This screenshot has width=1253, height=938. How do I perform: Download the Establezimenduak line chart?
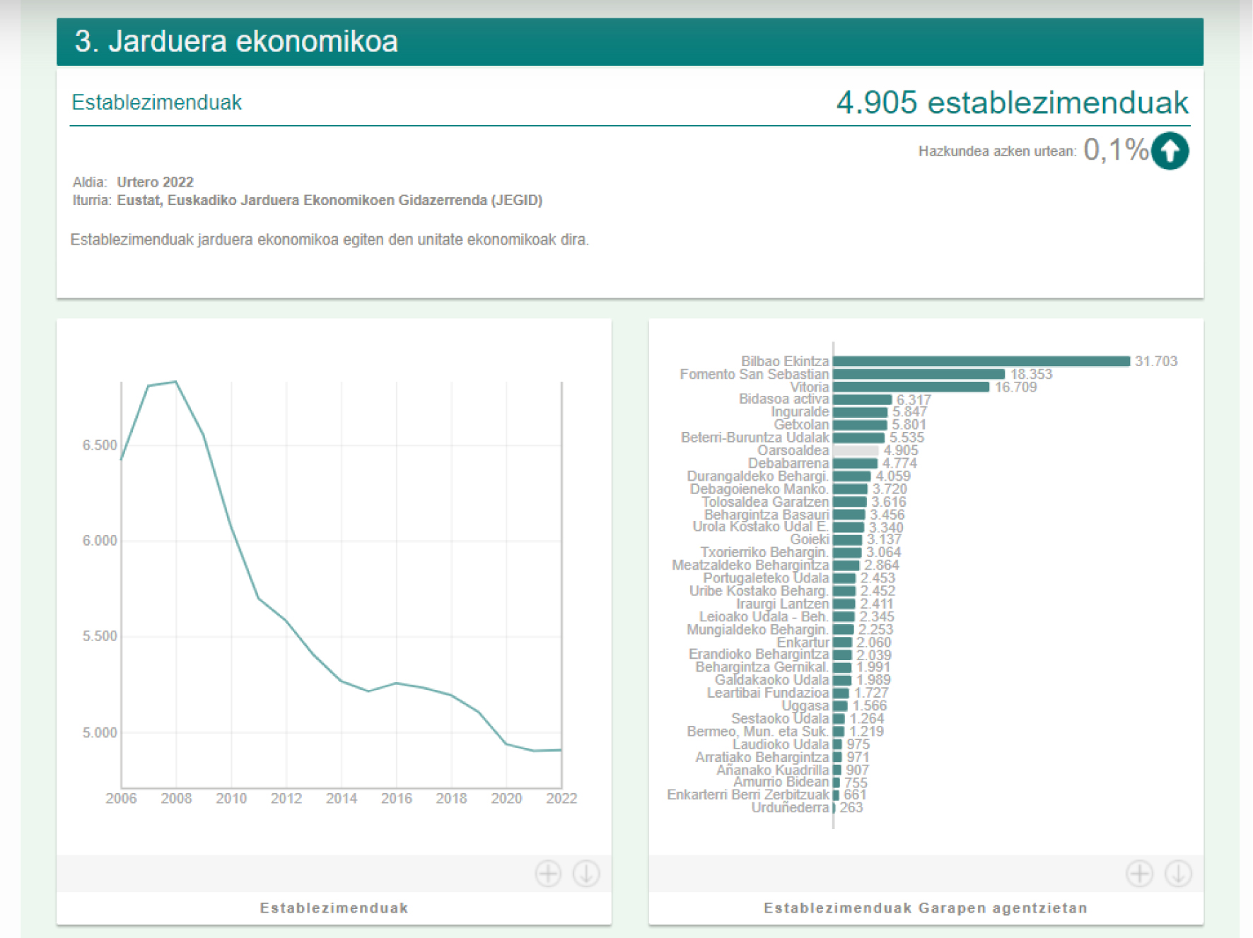tap(586, 874)
